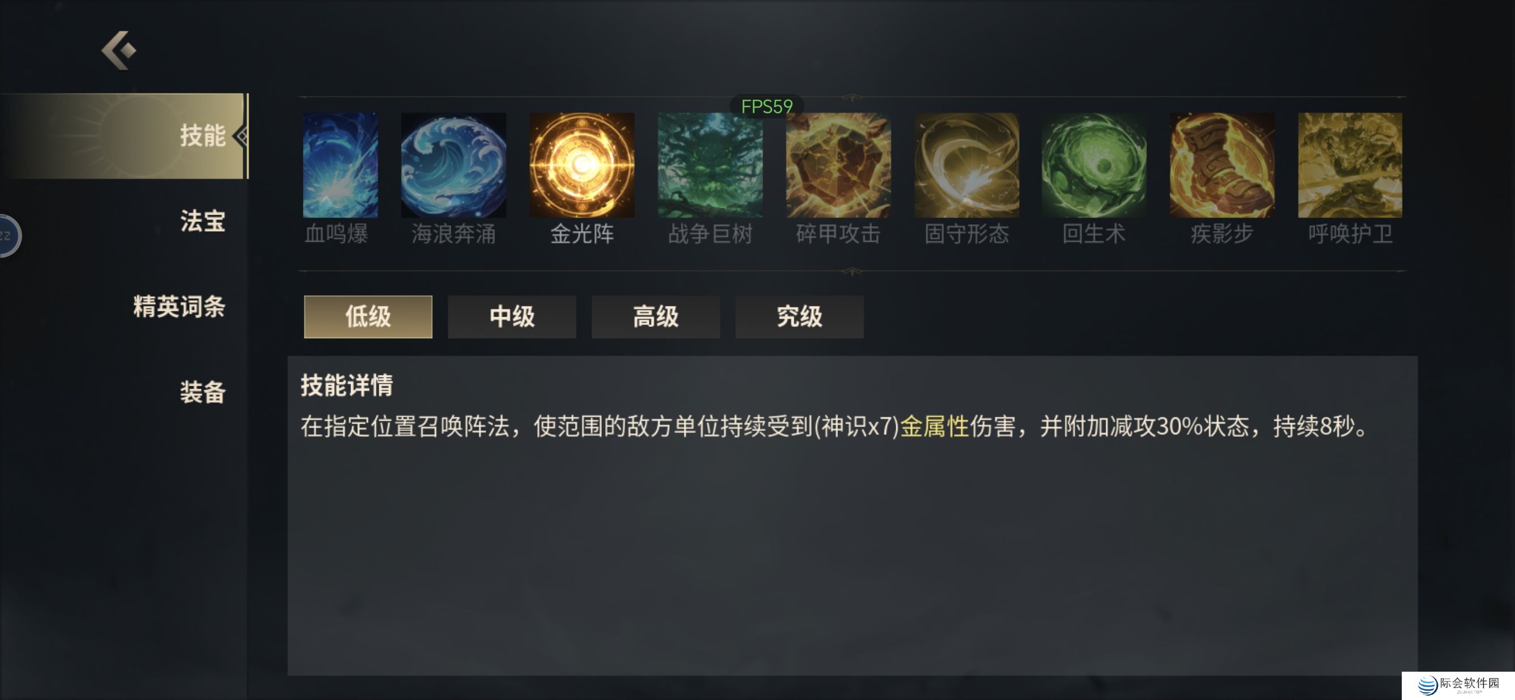
Task: Open the 固守形态 skill icon
Action: [966, 165]
